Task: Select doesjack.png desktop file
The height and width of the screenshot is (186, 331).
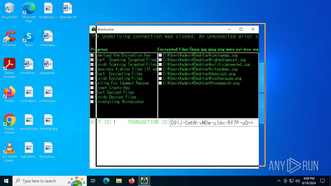Action: (29, 122)
